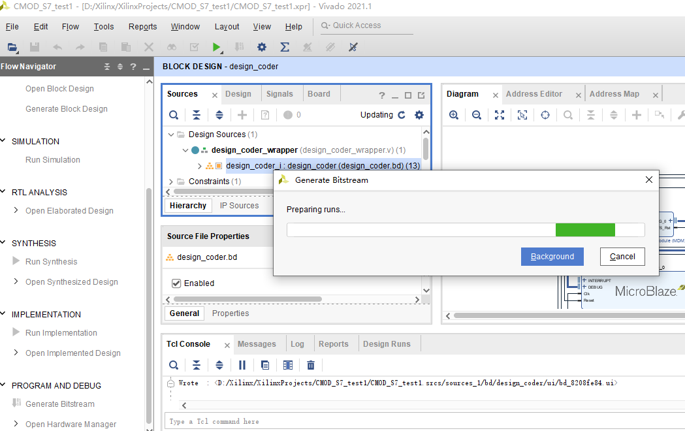Collapse the SYNTHESIS section
The image size is (685, 431).
(3, 243)
